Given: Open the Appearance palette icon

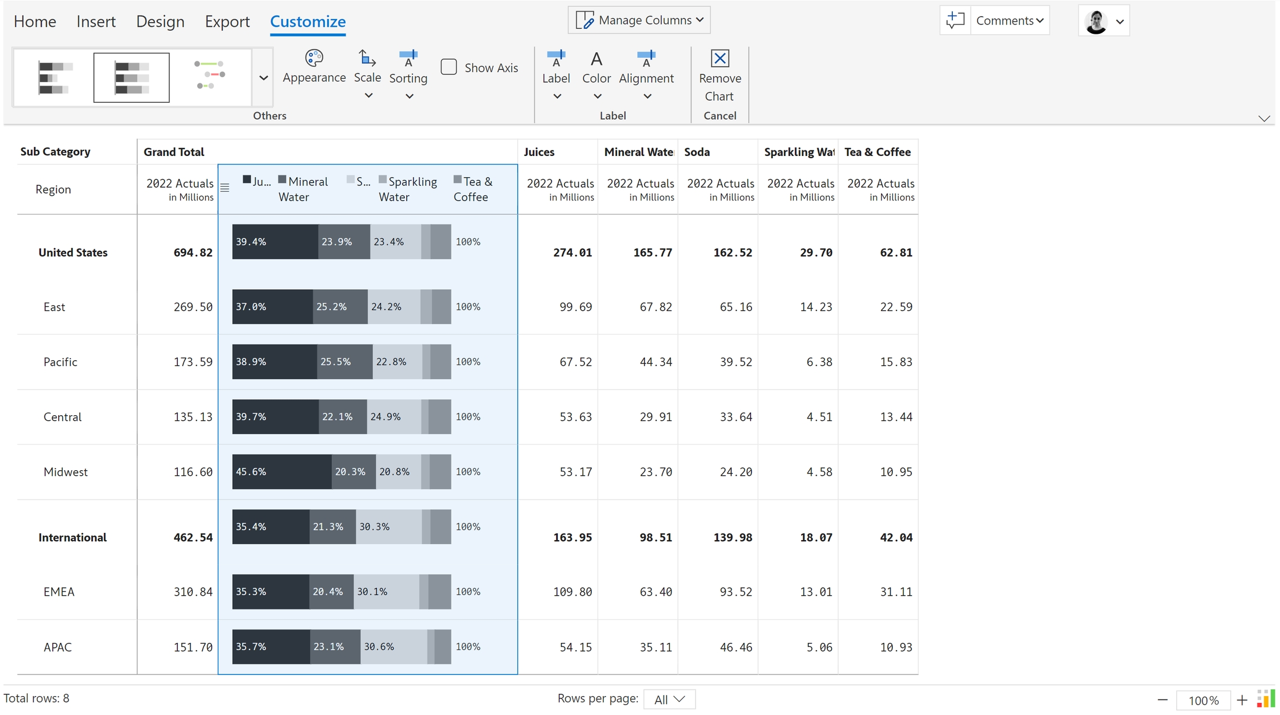Looking at the screenshot, I should tap(314, 58).
